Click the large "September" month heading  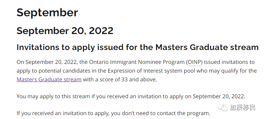(47, 13)
